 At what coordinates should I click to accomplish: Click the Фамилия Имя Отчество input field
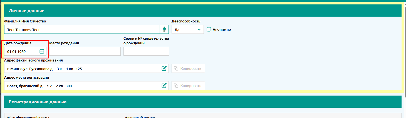pyautogui.click(x=82, y=30)
